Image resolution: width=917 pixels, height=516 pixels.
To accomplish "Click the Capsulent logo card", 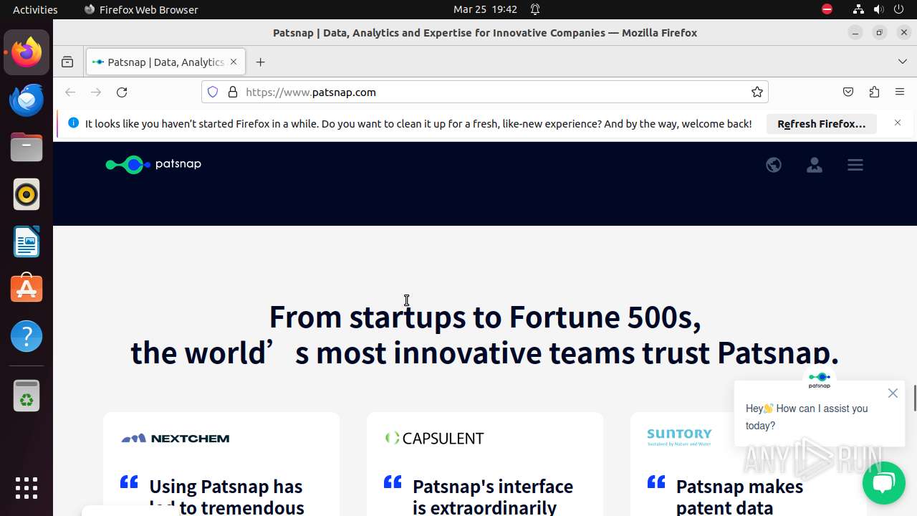I will tap(434, 438).
